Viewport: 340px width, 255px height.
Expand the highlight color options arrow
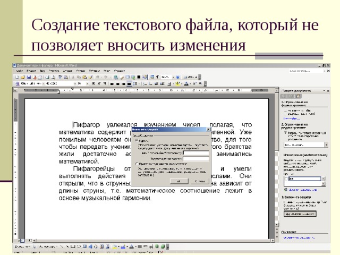pyautogui.click(x=181, y=84)
